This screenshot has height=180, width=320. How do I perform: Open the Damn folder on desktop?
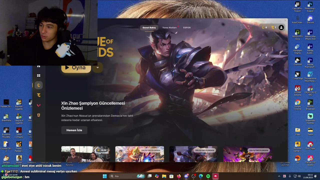click(310, 131)
